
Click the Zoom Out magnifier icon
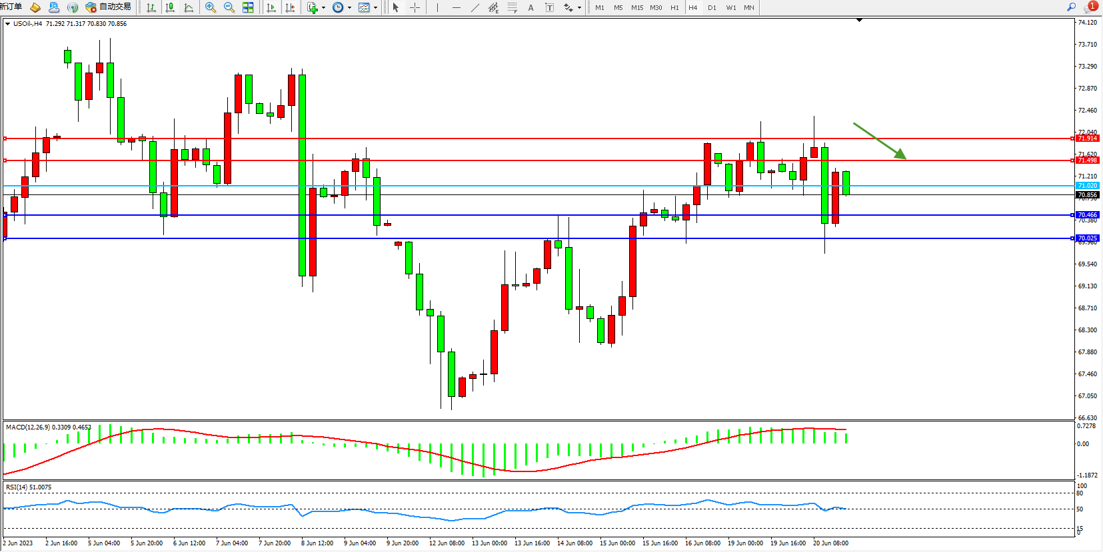click(x=229, y=7)
